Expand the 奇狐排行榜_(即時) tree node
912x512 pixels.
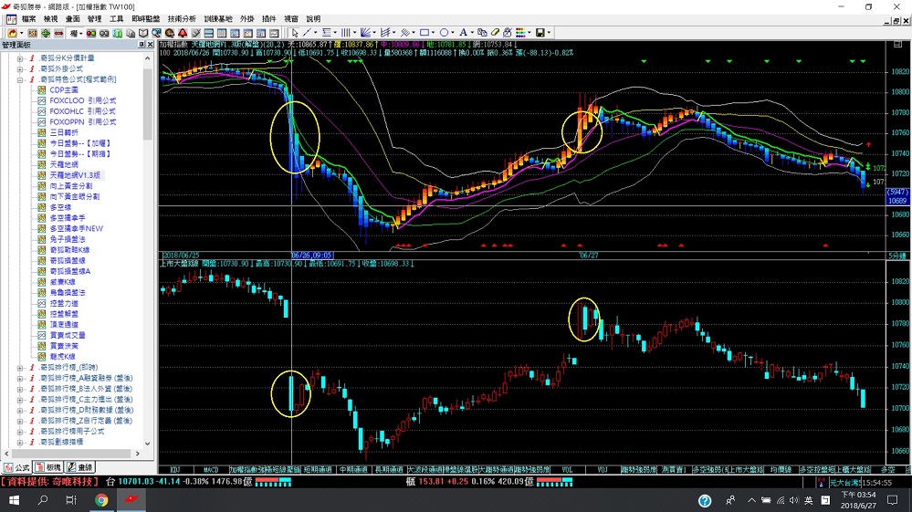click(x=20, y=368)
